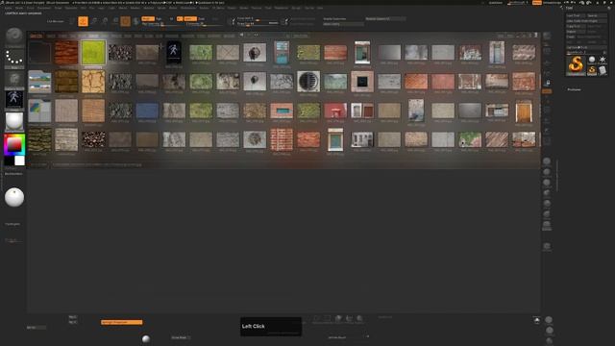The height and width of the screenshot is (346, 615).
Task: Toggle the Rgb painting mode
Action: click(159, 19)
